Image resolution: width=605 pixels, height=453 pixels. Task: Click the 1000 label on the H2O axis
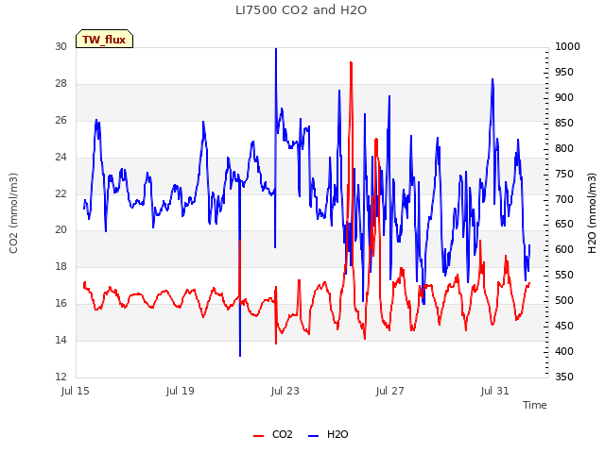click(x=567, y=46)
